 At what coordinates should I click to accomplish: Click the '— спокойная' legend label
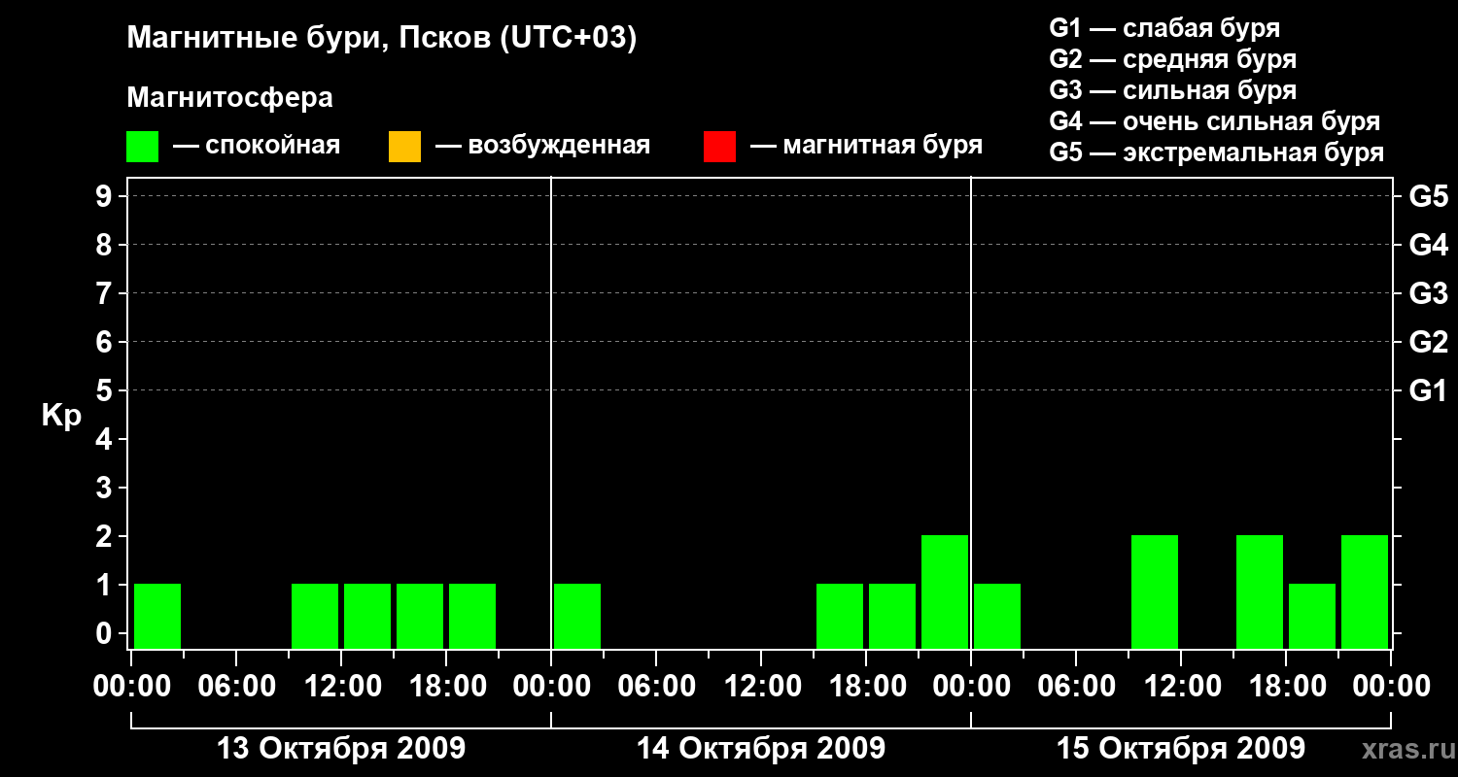point(257,146)
